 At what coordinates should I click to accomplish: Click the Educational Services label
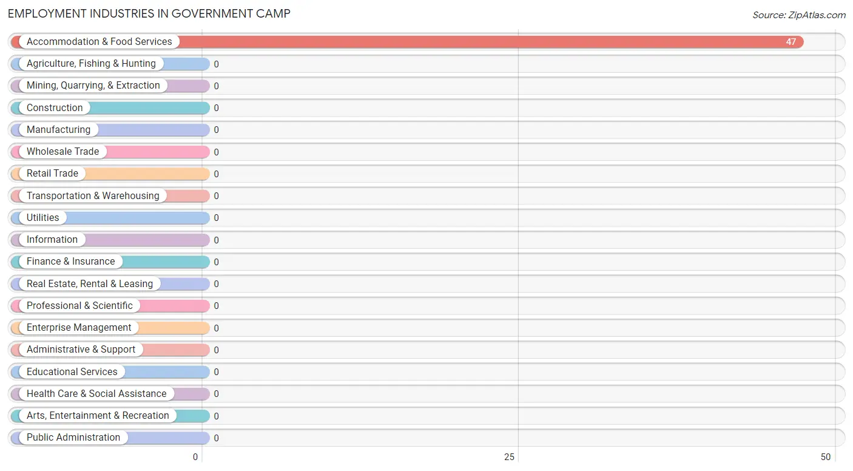point(72,372)
